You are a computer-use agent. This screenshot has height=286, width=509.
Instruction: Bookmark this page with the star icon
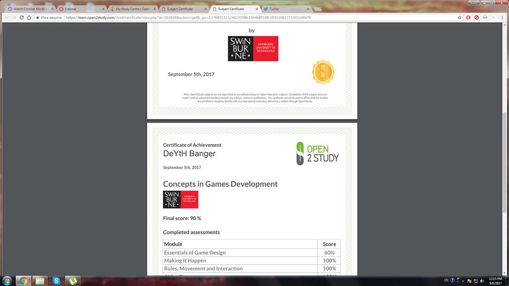click(x=460, y=17)
